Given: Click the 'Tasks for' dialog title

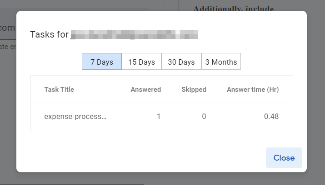Looking at the screenshot, I should [49, 35].
